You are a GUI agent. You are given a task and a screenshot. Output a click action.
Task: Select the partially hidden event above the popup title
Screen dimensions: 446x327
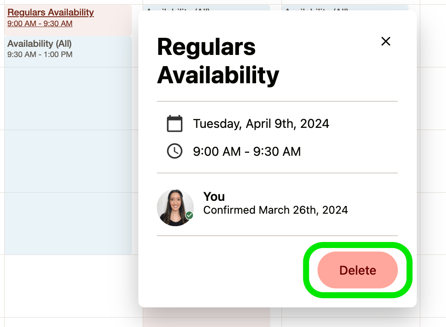tap(207, 8)
